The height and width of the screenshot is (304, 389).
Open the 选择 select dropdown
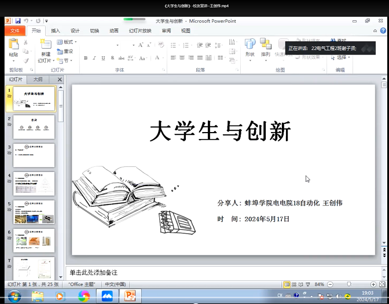[342, 57]
